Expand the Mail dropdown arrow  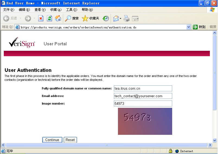pos(120,18)
